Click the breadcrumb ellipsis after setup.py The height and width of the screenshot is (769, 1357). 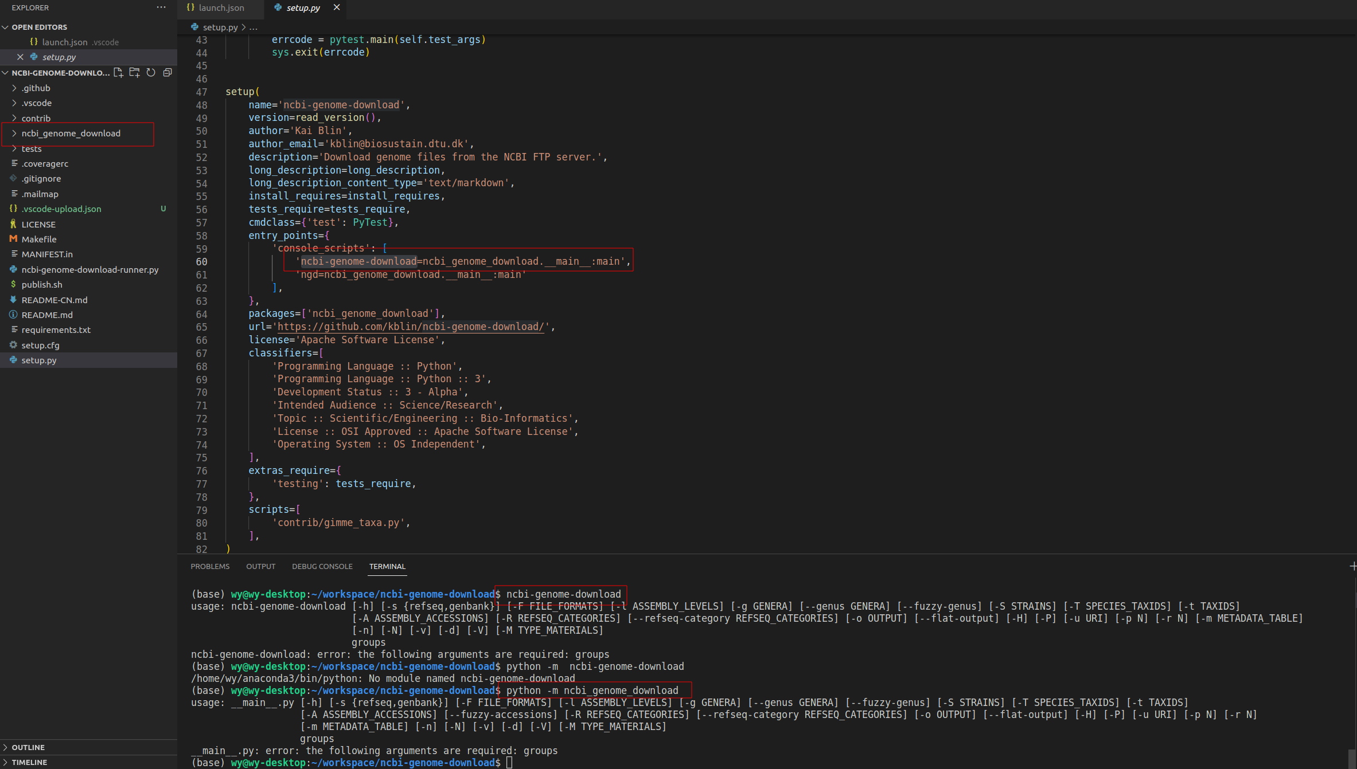[254, 27]
